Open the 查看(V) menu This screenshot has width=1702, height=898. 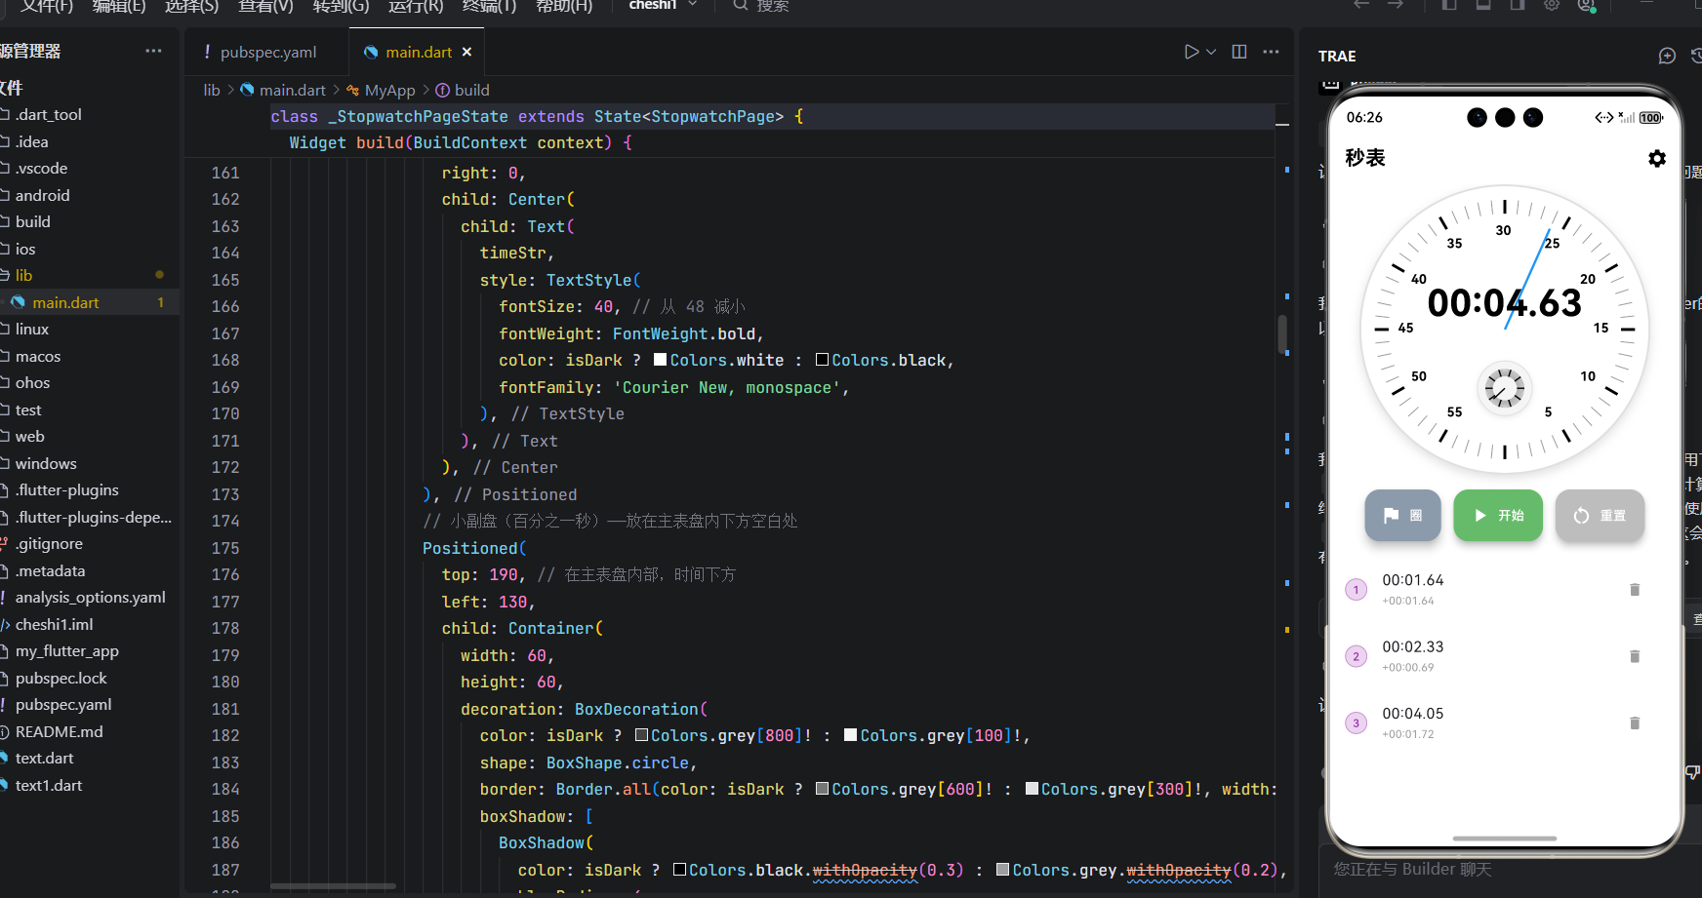[x=265, y=6]
